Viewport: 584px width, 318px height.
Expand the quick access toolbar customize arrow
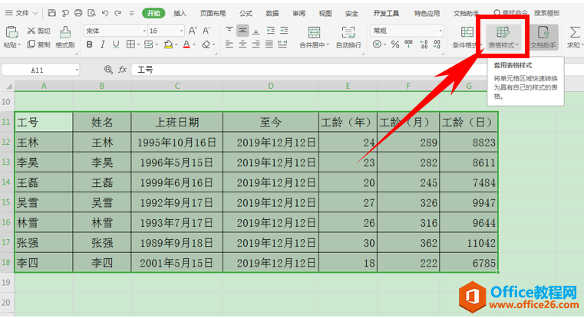(131, 13)
